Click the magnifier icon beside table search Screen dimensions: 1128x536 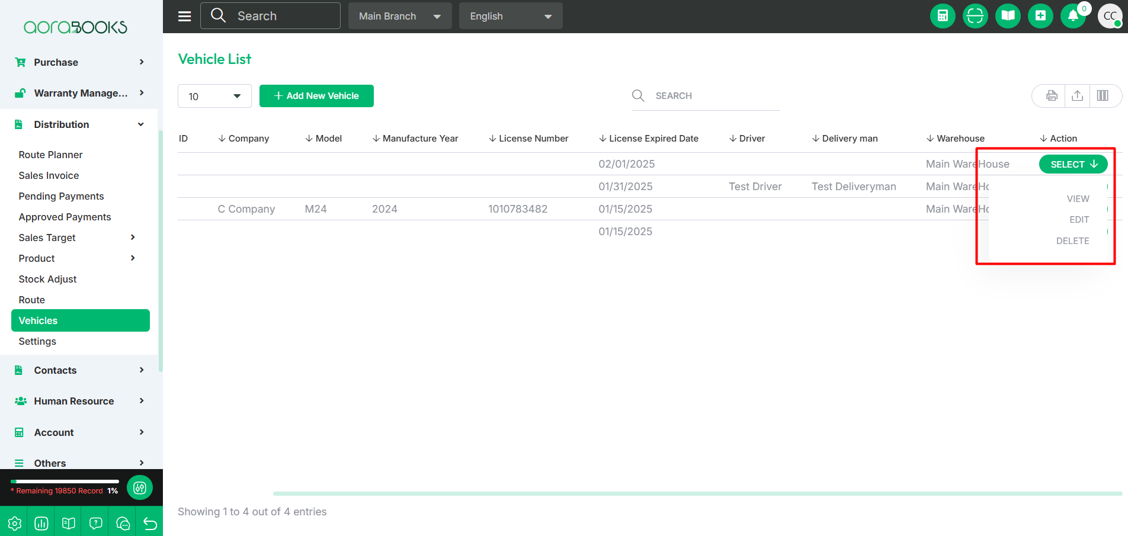point(638,95)
